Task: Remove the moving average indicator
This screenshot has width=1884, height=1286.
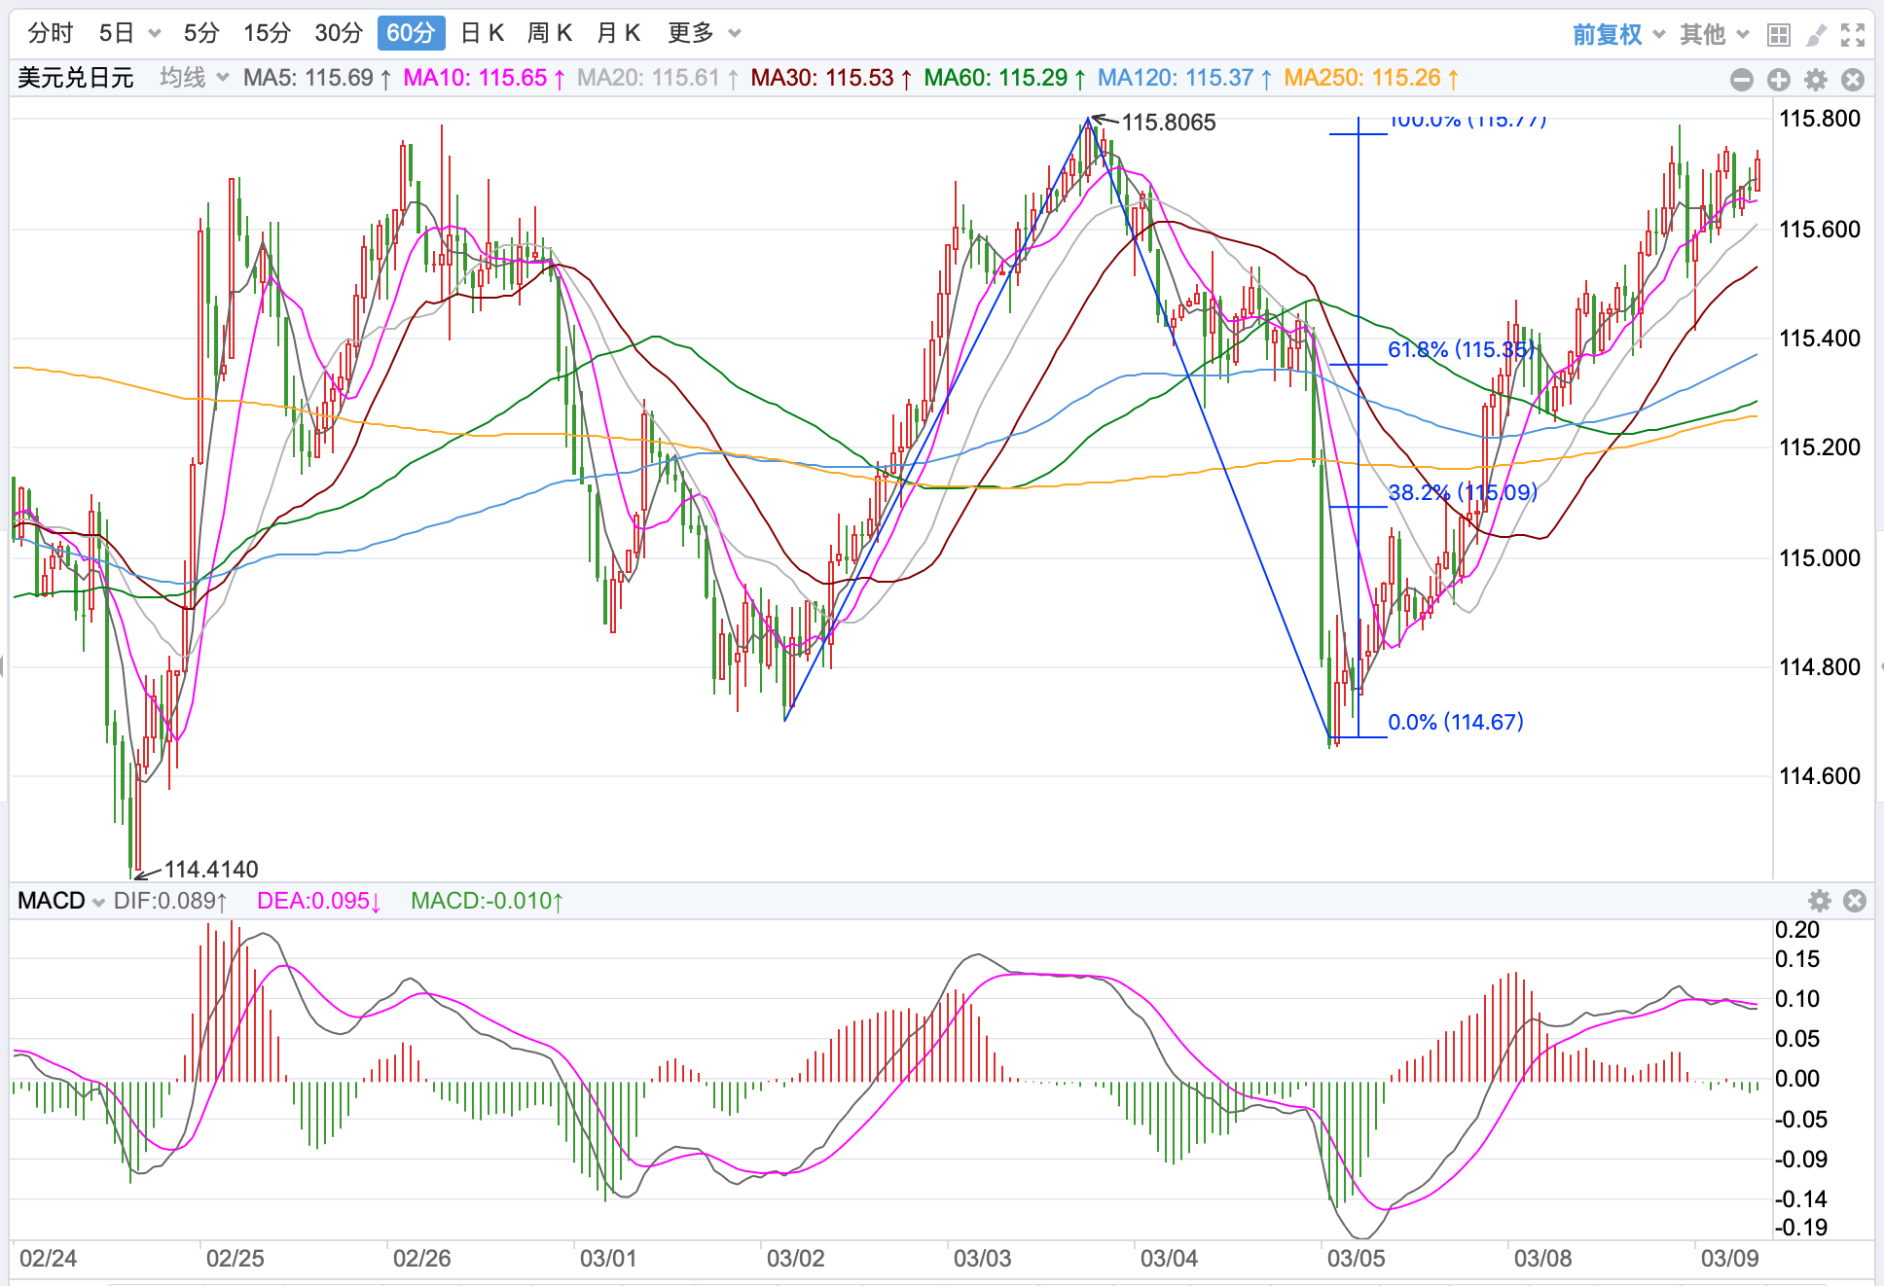Action: coord(1853,80)
